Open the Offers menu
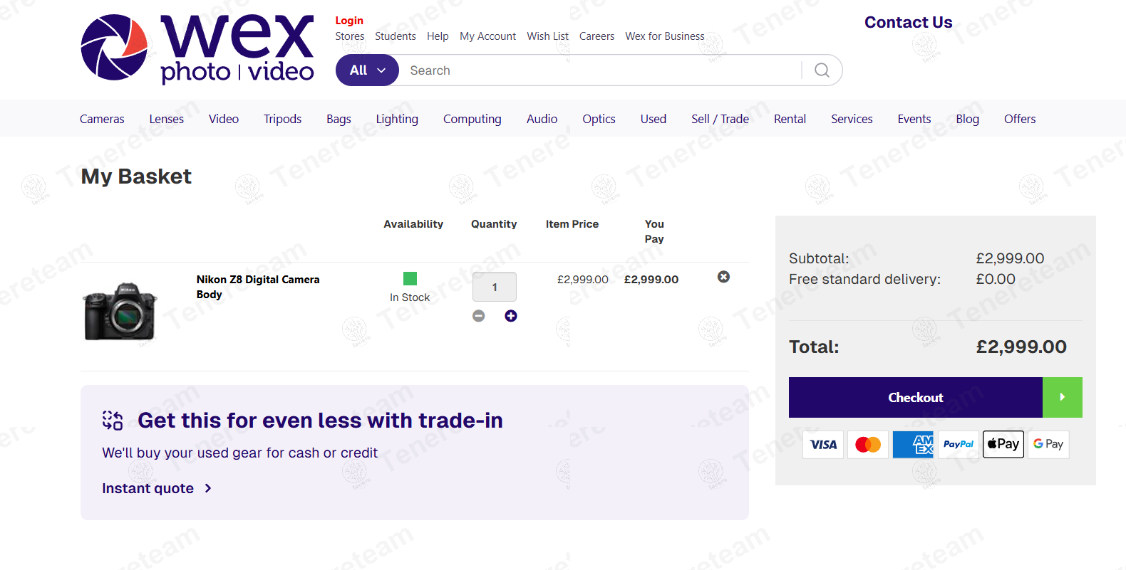Screen dimensions: 1126x570 tap(1020, 119)
